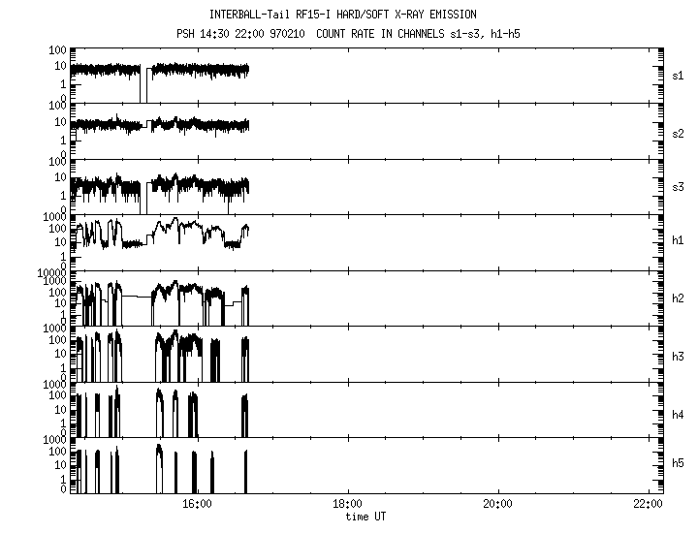Screen dimensions: 698x533
Task: Click the 'h4' channel label
Action: 678,415
